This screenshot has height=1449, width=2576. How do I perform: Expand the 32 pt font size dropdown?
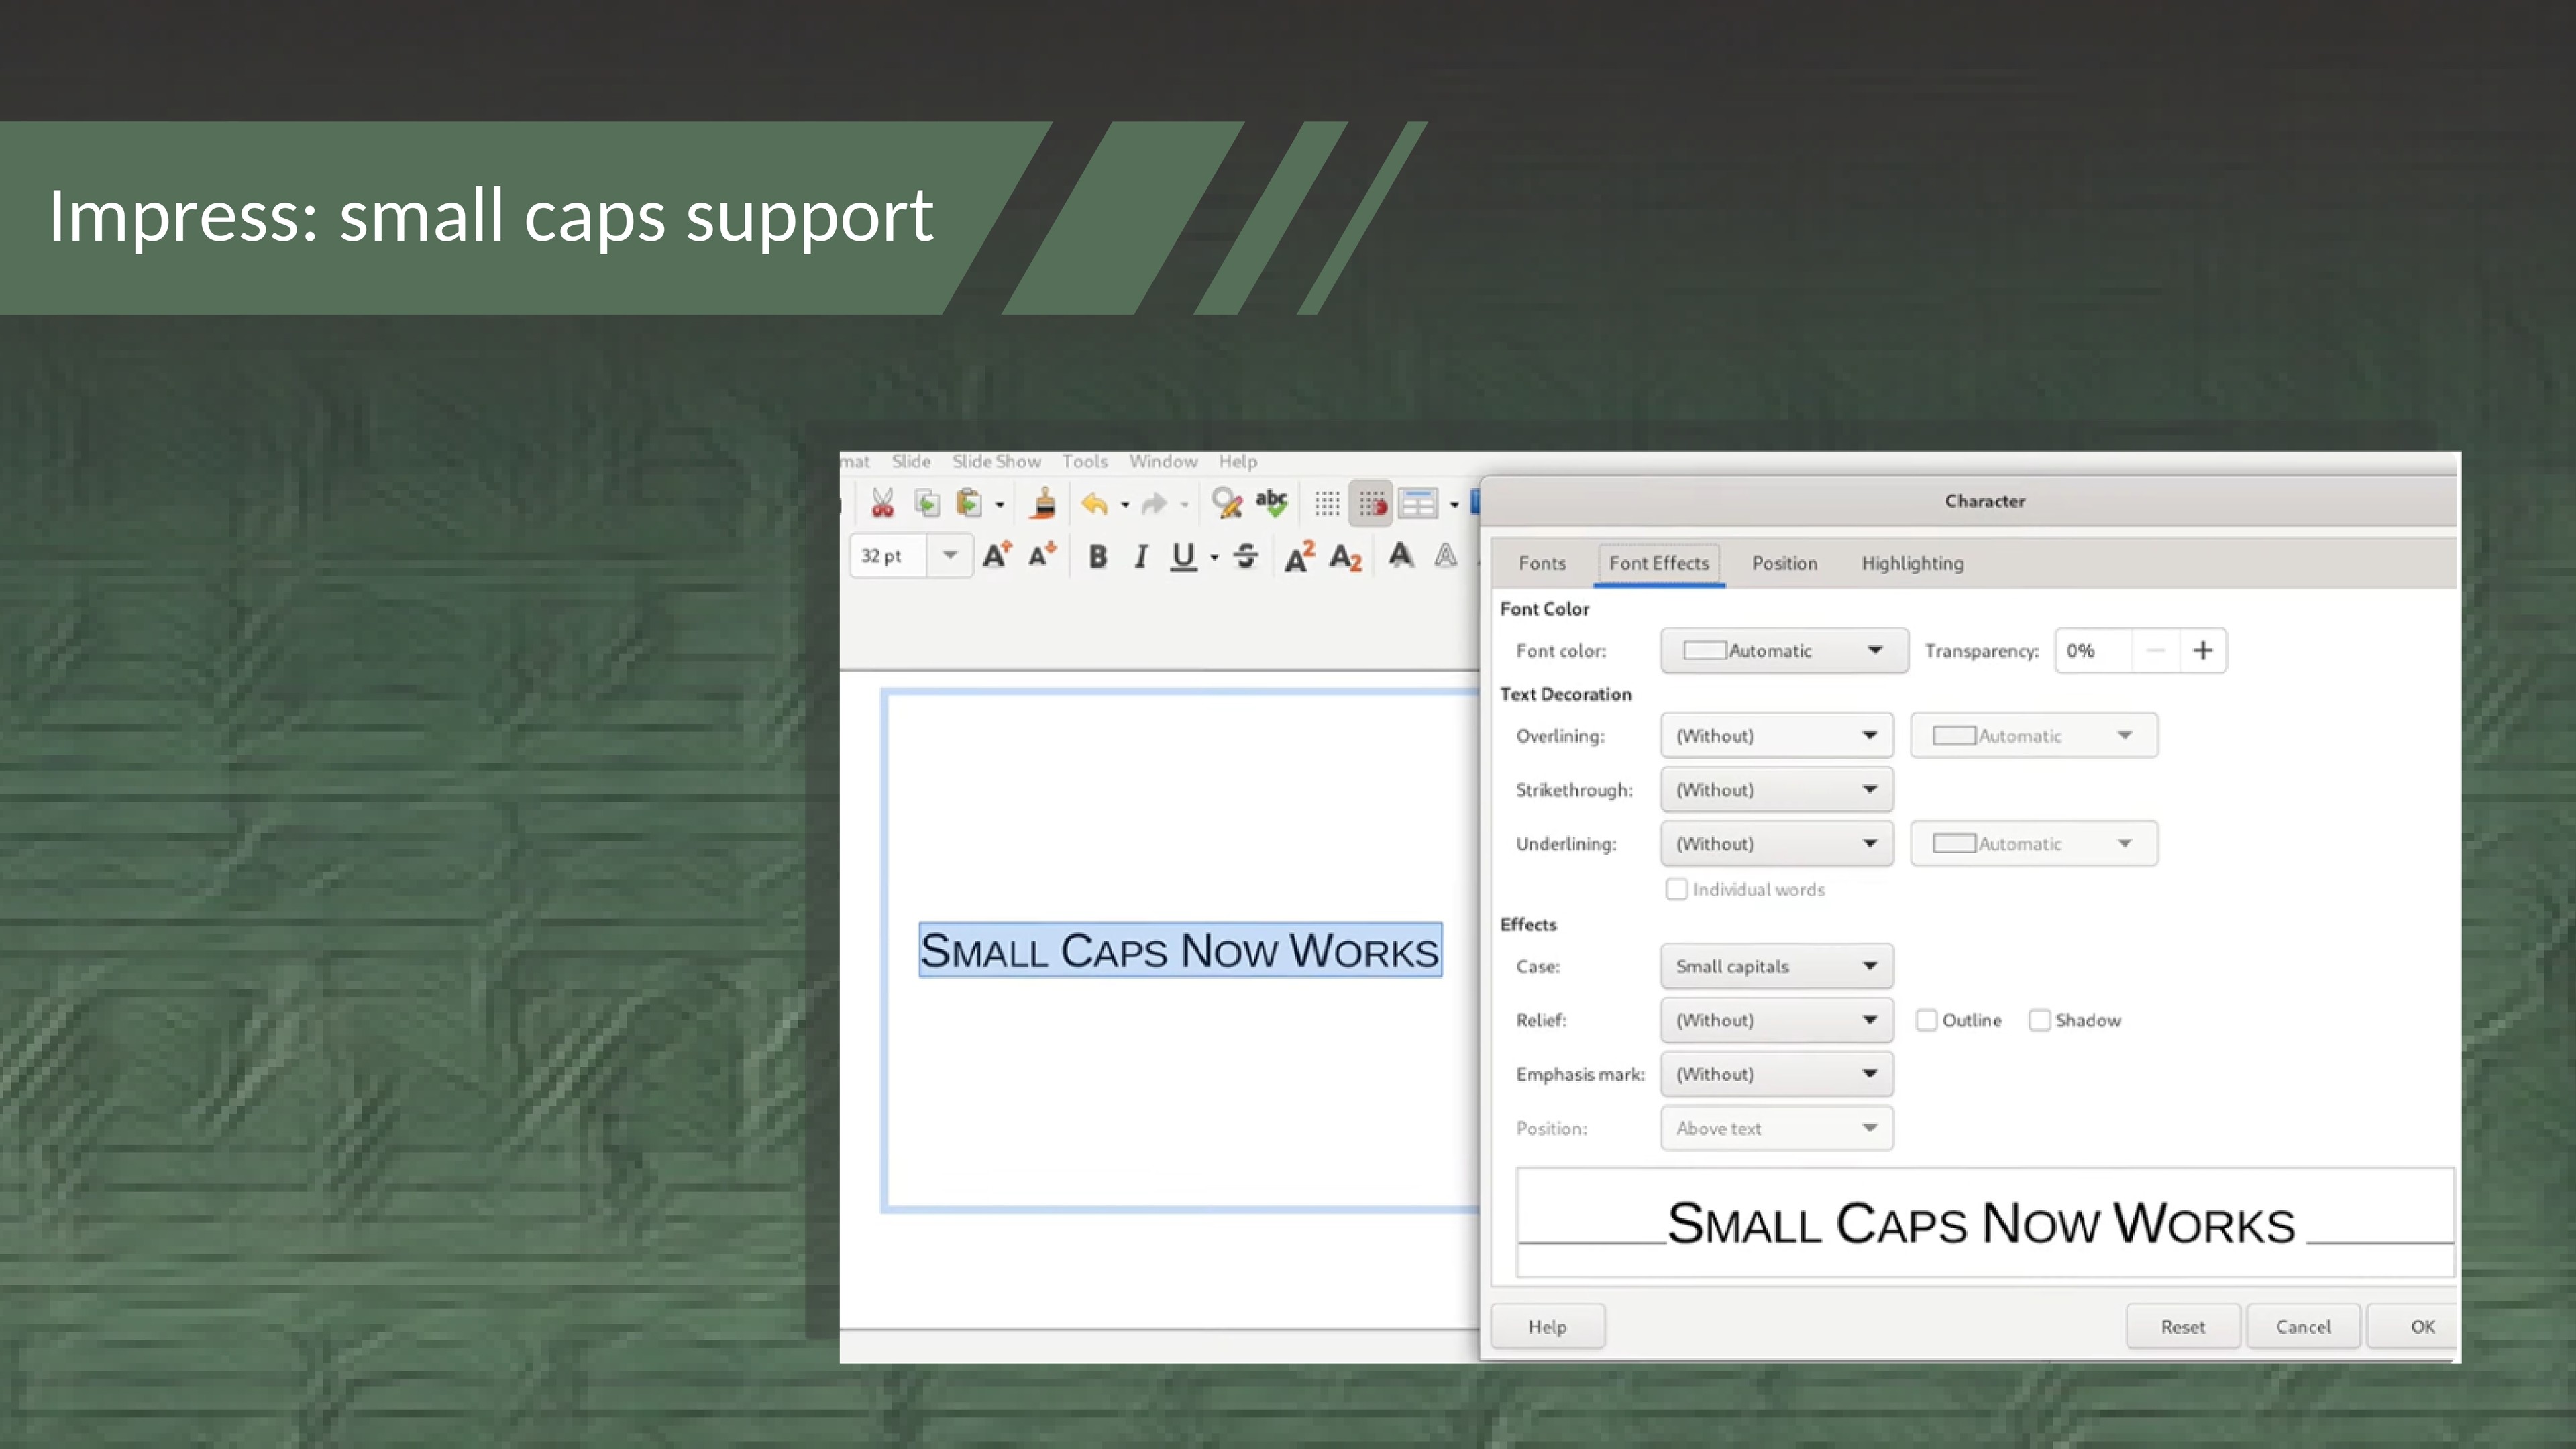tap(950, 555)
